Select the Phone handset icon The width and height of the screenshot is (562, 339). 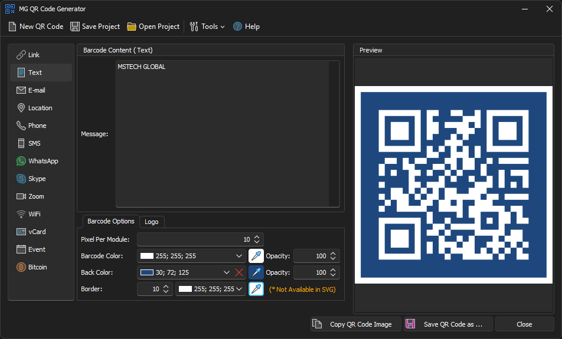click(x=21, y=126)
